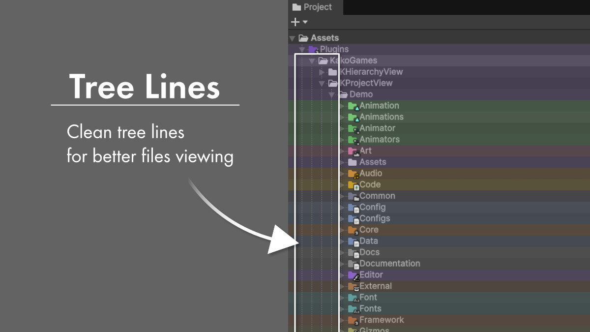Click the Art folder icon
The height and width of the screenshot is (332, 590).
(x=353, y=151)
